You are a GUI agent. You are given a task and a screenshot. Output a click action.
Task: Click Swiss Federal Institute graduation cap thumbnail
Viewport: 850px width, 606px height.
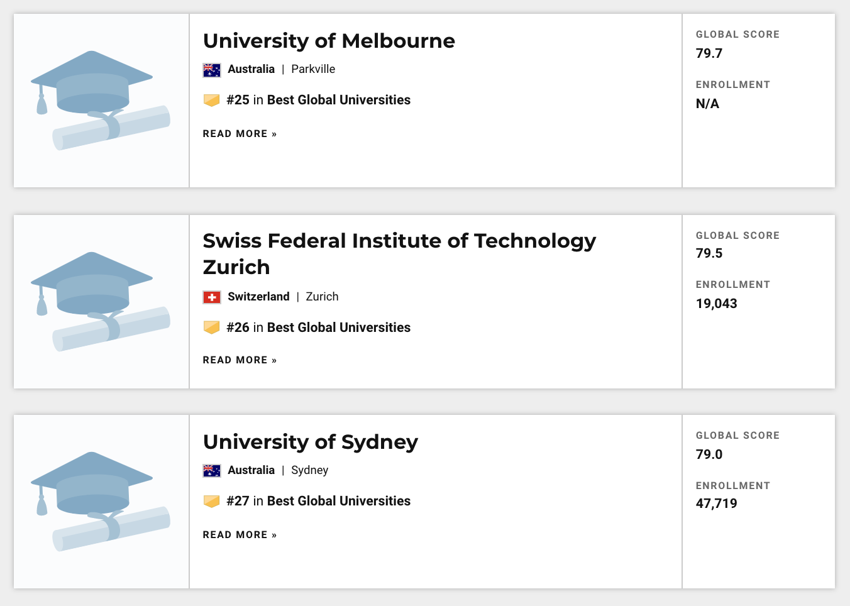coord(101,302)
